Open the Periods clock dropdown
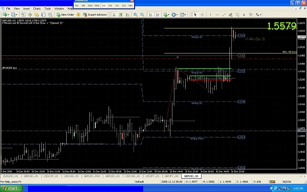 (174, 15)
